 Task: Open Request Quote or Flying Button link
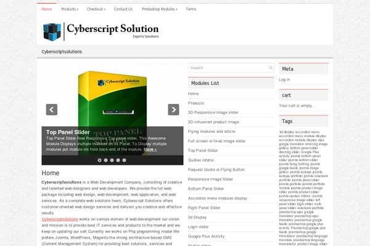(216, 170)
